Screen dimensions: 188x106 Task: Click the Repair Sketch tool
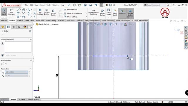click(102, 13)
